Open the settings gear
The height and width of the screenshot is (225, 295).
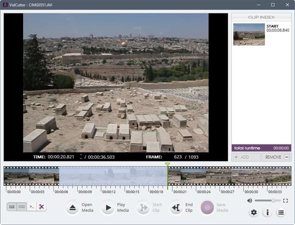click(254, 213)
